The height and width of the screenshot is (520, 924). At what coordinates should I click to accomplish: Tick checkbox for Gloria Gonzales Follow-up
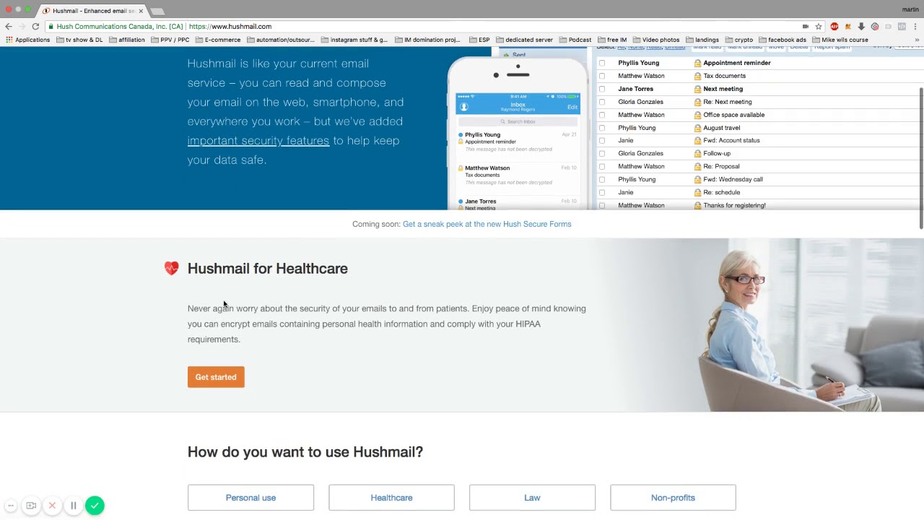[602, 154]
